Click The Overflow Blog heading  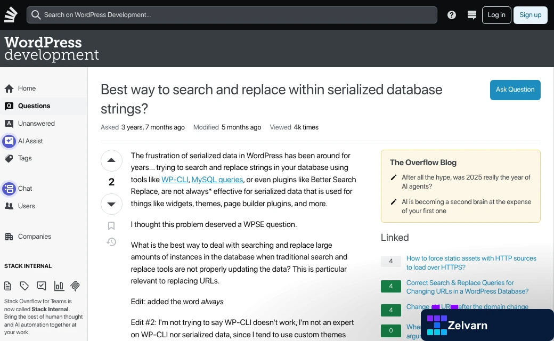423,163
